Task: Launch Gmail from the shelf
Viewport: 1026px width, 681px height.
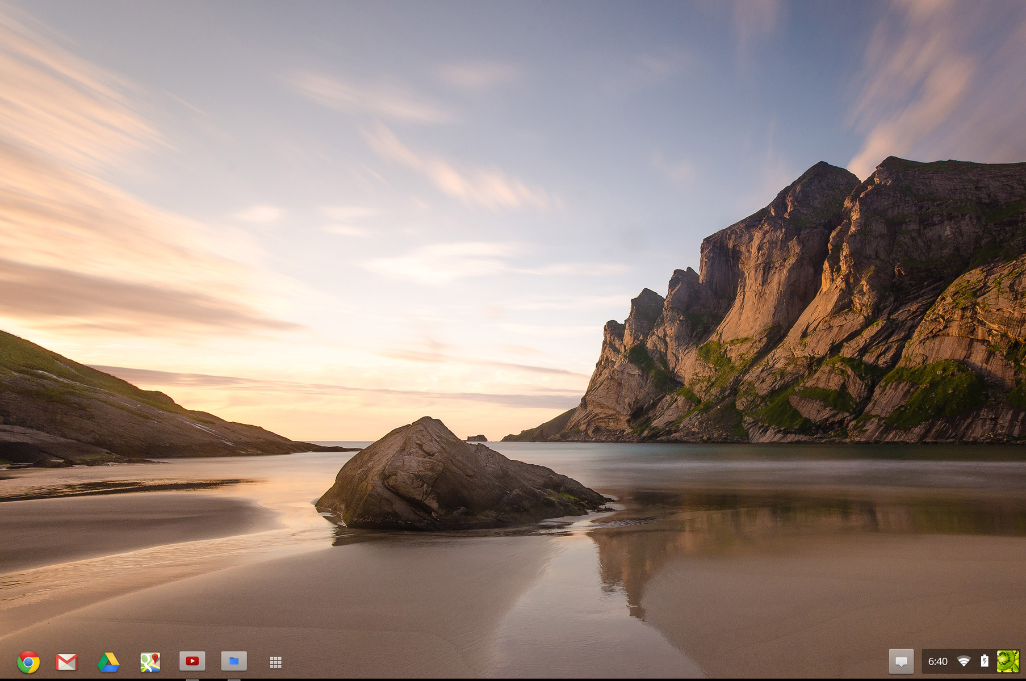Action: pyautogui.click(x=67, y=662)
